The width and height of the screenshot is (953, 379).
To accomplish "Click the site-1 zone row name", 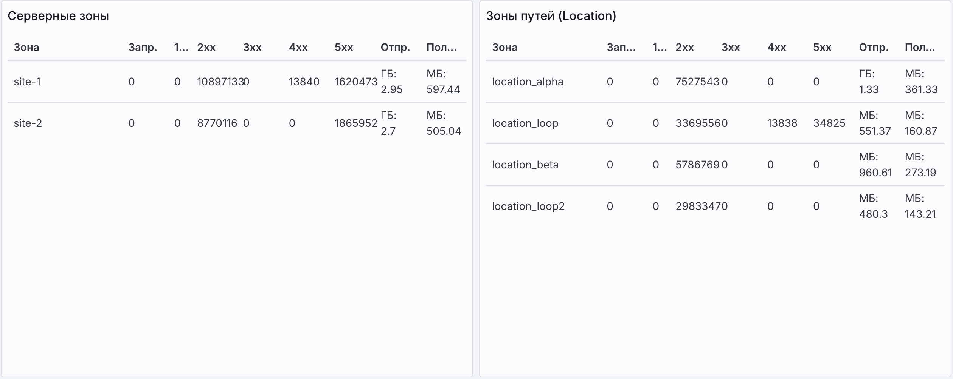I will (x=27, y=82).
